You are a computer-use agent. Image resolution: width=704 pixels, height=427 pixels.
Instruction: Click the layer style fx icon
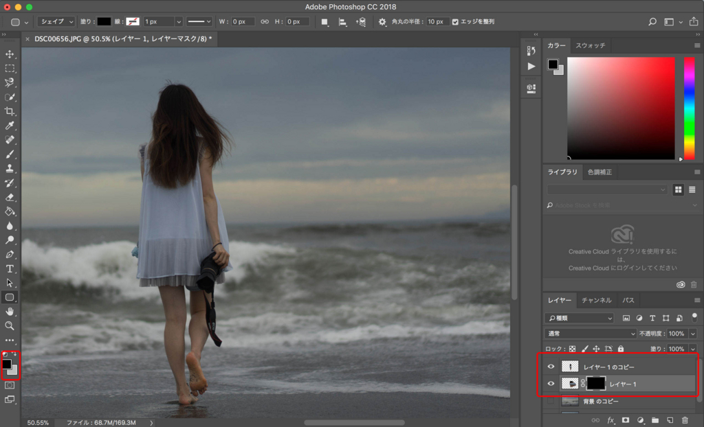610,419
